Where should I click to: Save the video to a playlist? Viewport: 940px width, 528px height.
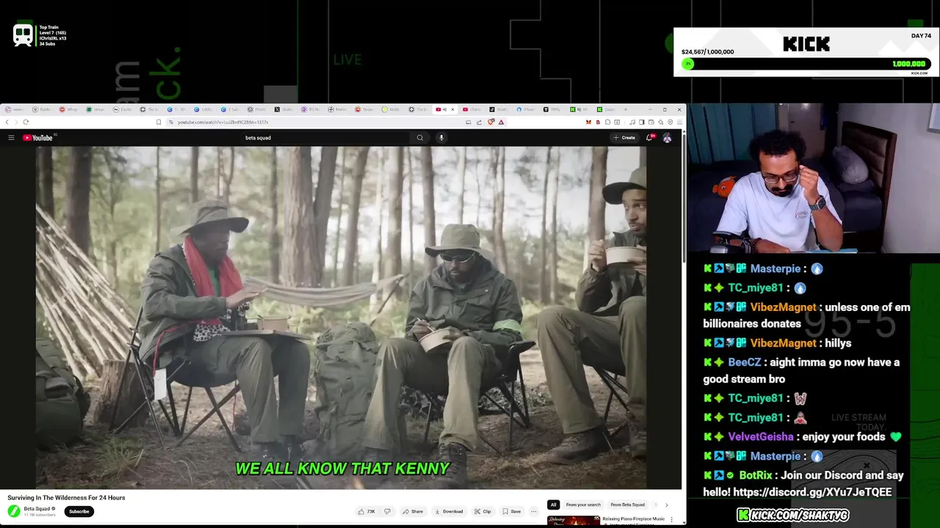[x=511, y=511]
